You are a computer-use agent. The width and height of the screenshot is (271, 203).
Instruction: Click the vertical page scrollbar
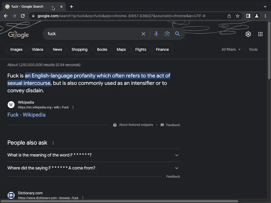(269, 50)
